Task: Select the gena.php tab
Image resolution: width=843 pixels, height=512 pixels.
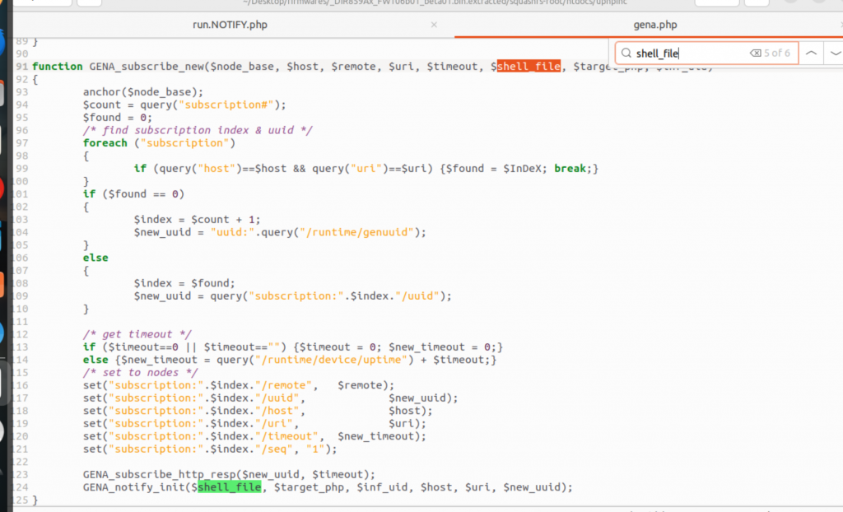Action: click(x=654, y=25)
